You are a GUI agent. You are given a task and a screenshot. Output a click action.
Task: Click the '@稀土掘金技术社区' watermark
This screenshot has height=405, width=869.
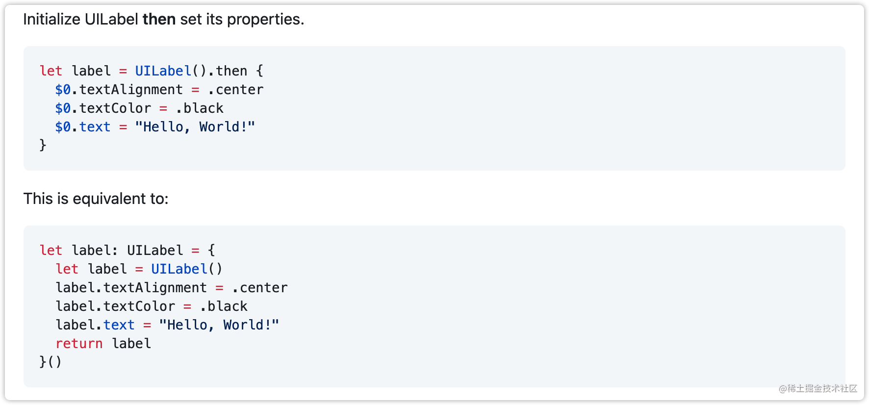(818, 389)
